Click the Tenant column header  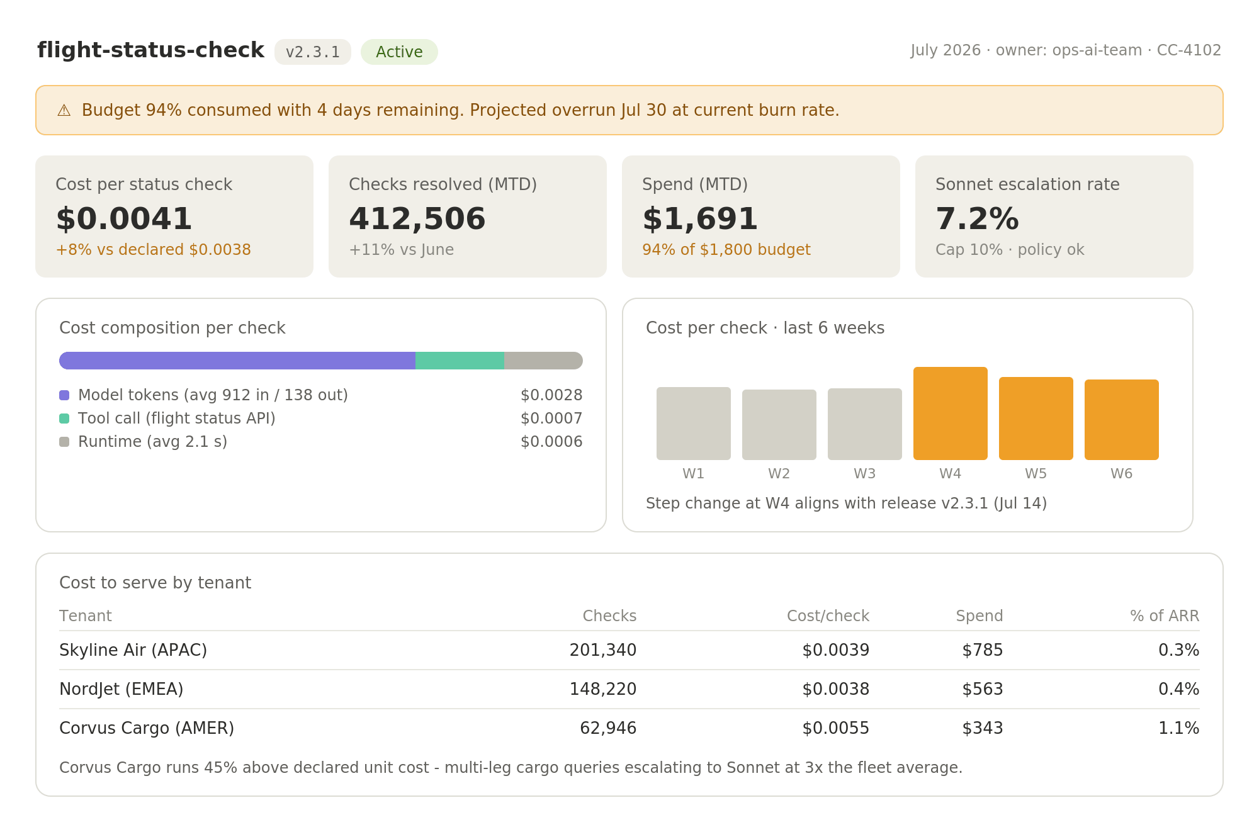point(86,616)
